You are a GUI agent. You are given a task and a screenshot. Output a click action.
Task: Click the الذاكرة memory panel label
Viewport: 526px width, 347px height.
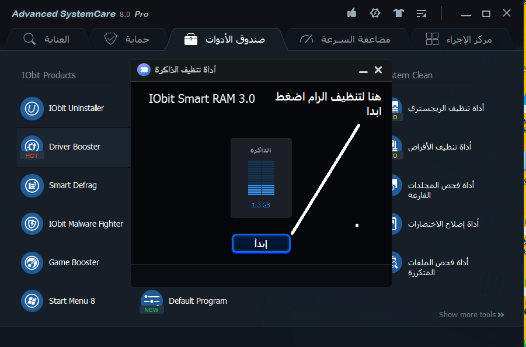point(260,150)
